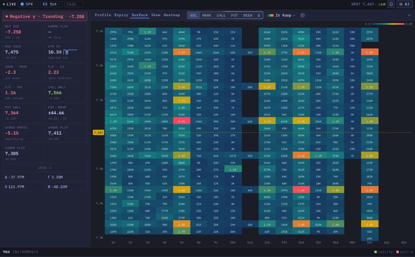Click the VANNA FLIP 7,411 card

point(67,133)
